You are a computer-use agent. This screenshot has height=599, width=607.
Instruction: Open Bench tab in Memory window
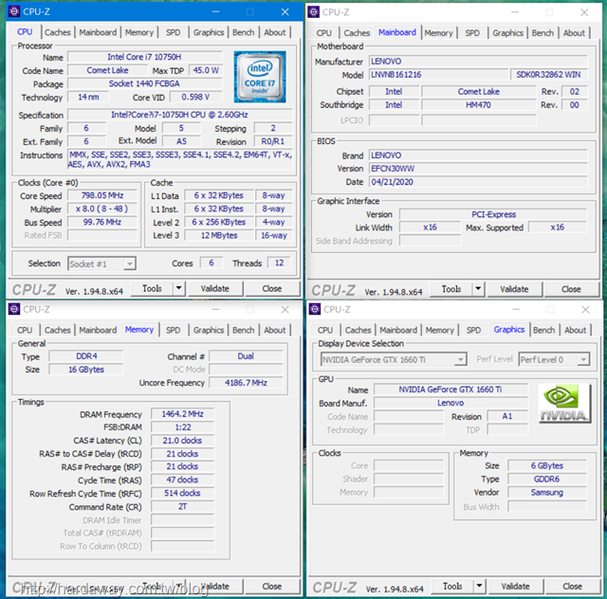coord(244,330)
